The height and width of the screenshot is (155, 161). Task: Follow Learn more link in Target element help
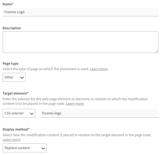point(75,104)
